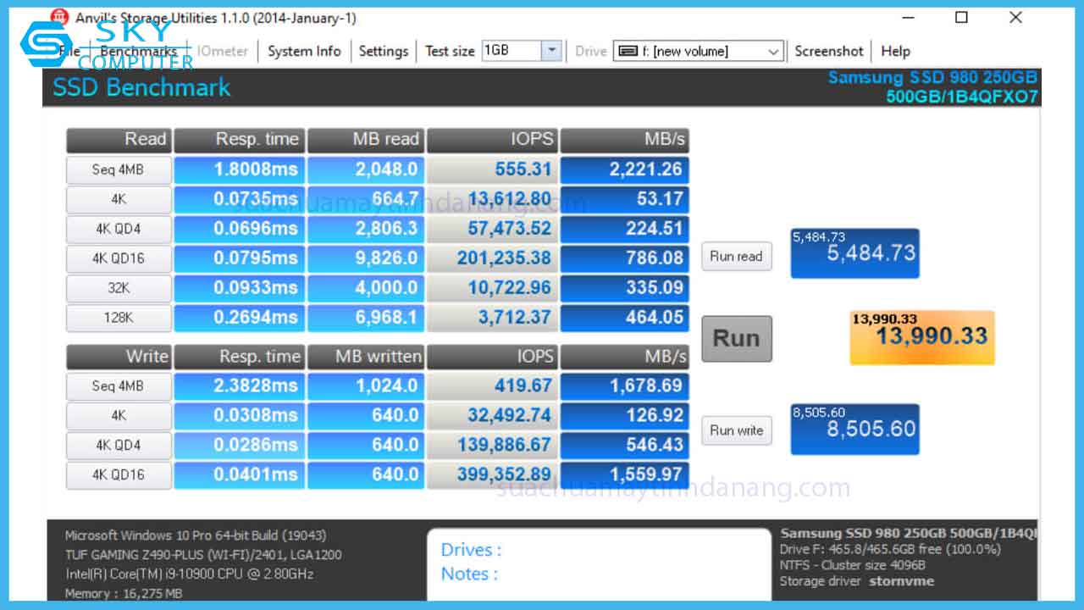
Task: Click the read score 5,484.73 box
Action: click(x=854, y=253)
